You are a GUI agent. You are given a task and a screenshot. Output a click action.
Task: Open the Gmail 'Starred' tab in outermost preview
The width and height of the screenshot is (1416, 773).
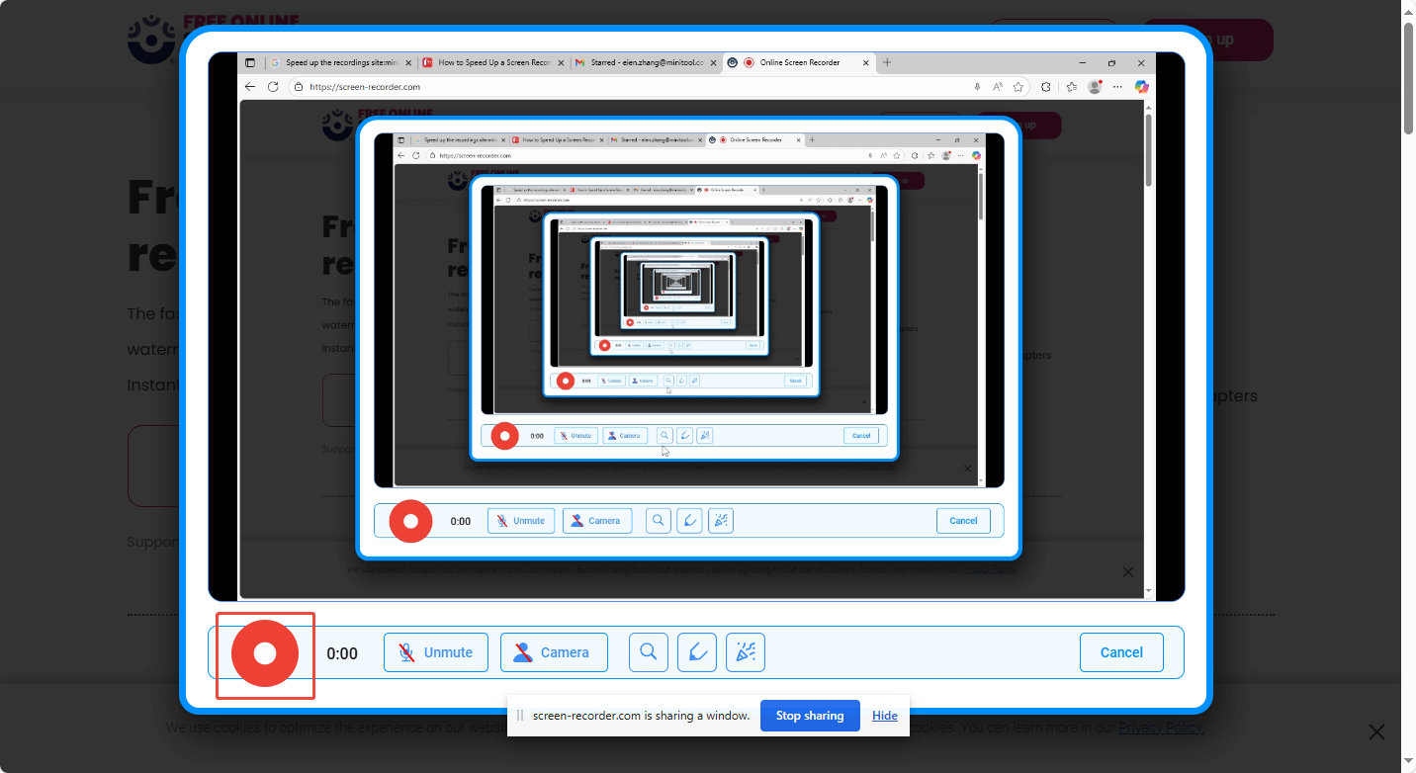[647, 62]
